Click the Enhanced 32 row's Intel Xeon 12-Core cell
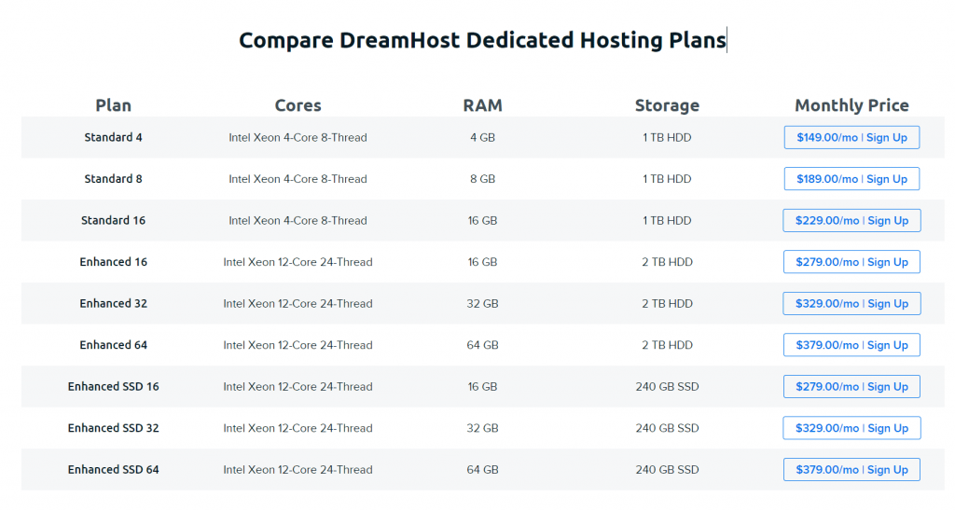This screenshot has width=955, height=511. [x=298, y=303]
